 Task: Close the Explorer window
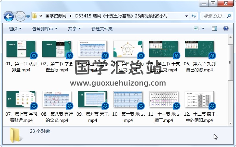(x=225, y=4)
